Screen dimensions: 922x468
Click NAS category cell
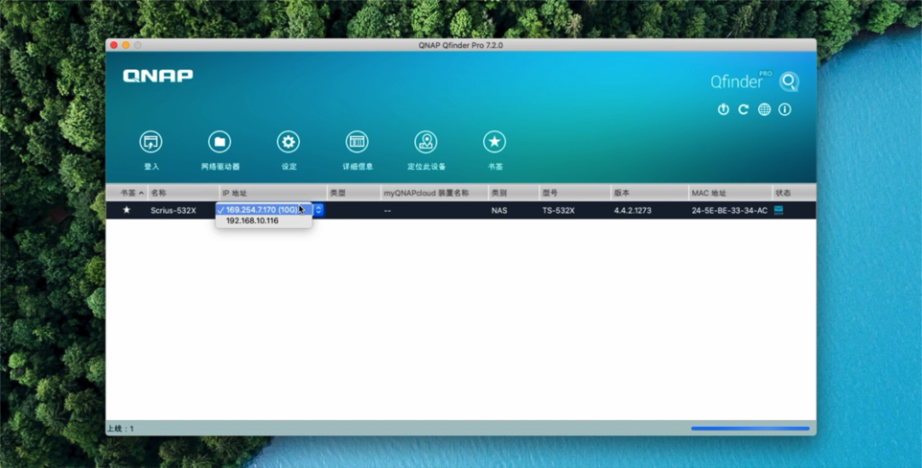[499, 210]
